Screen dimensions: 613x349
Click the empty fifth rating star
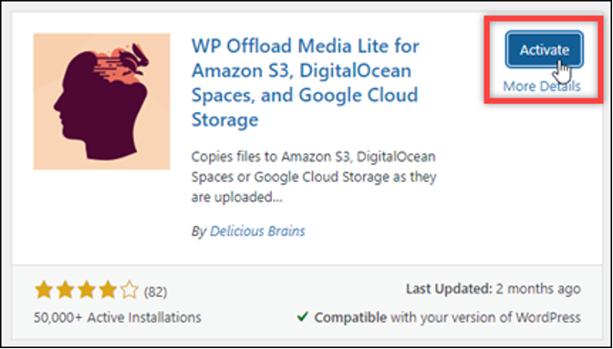point(130,291)
